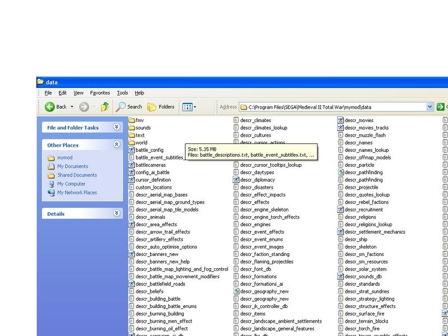
Task: Click the custom_locations file icon
Action: [x=132, y=187]
